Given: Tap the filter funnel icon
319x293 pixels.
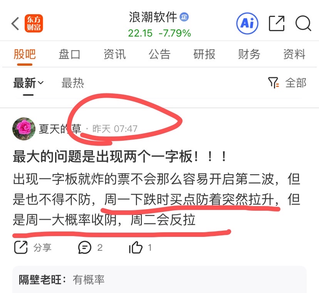Looking at the screenshot, I should [x=274, y=83].
